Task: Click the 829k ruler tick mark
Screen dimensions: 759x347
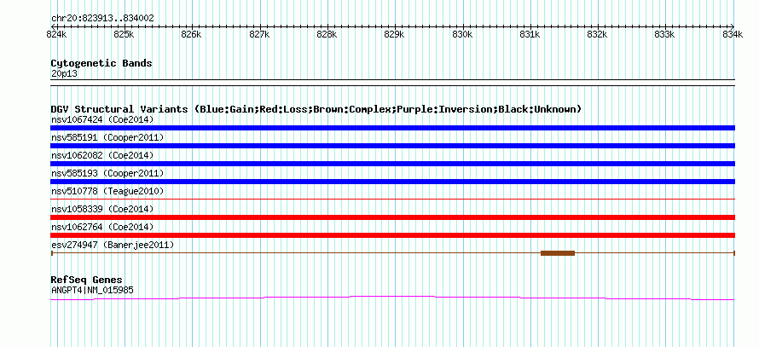Action: coord(396,26)
